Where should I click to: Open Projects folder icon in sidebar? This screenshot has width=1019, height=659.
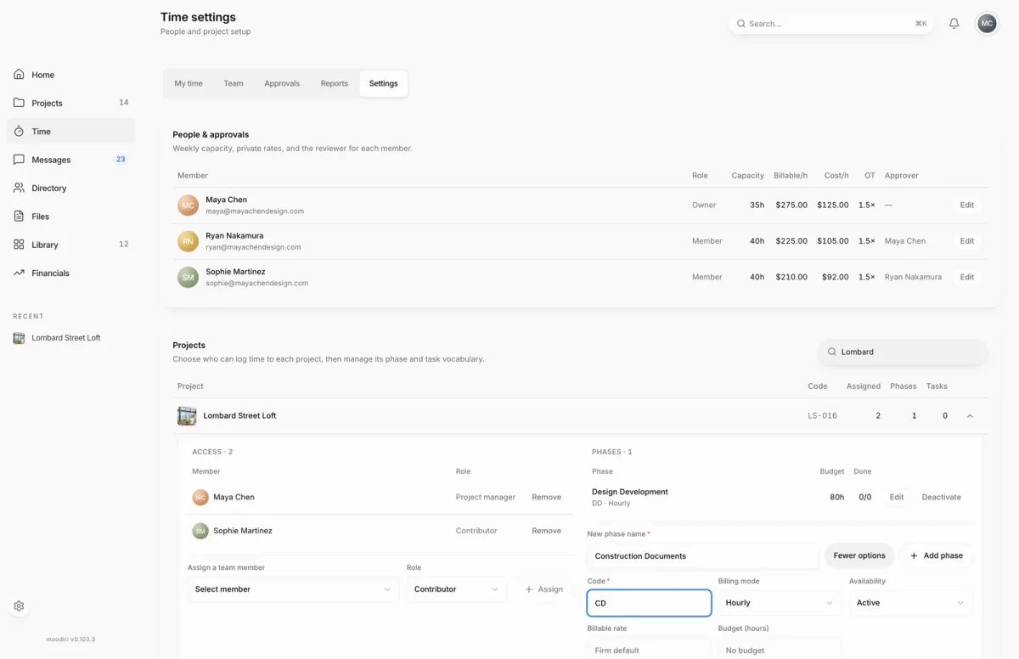click(19, 103)
